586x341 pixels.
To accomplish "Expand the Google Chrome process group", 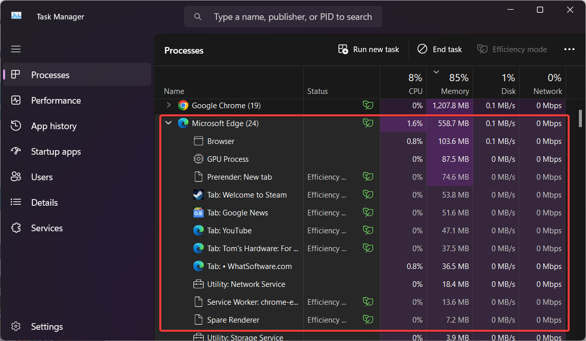I will pos(168,105).
